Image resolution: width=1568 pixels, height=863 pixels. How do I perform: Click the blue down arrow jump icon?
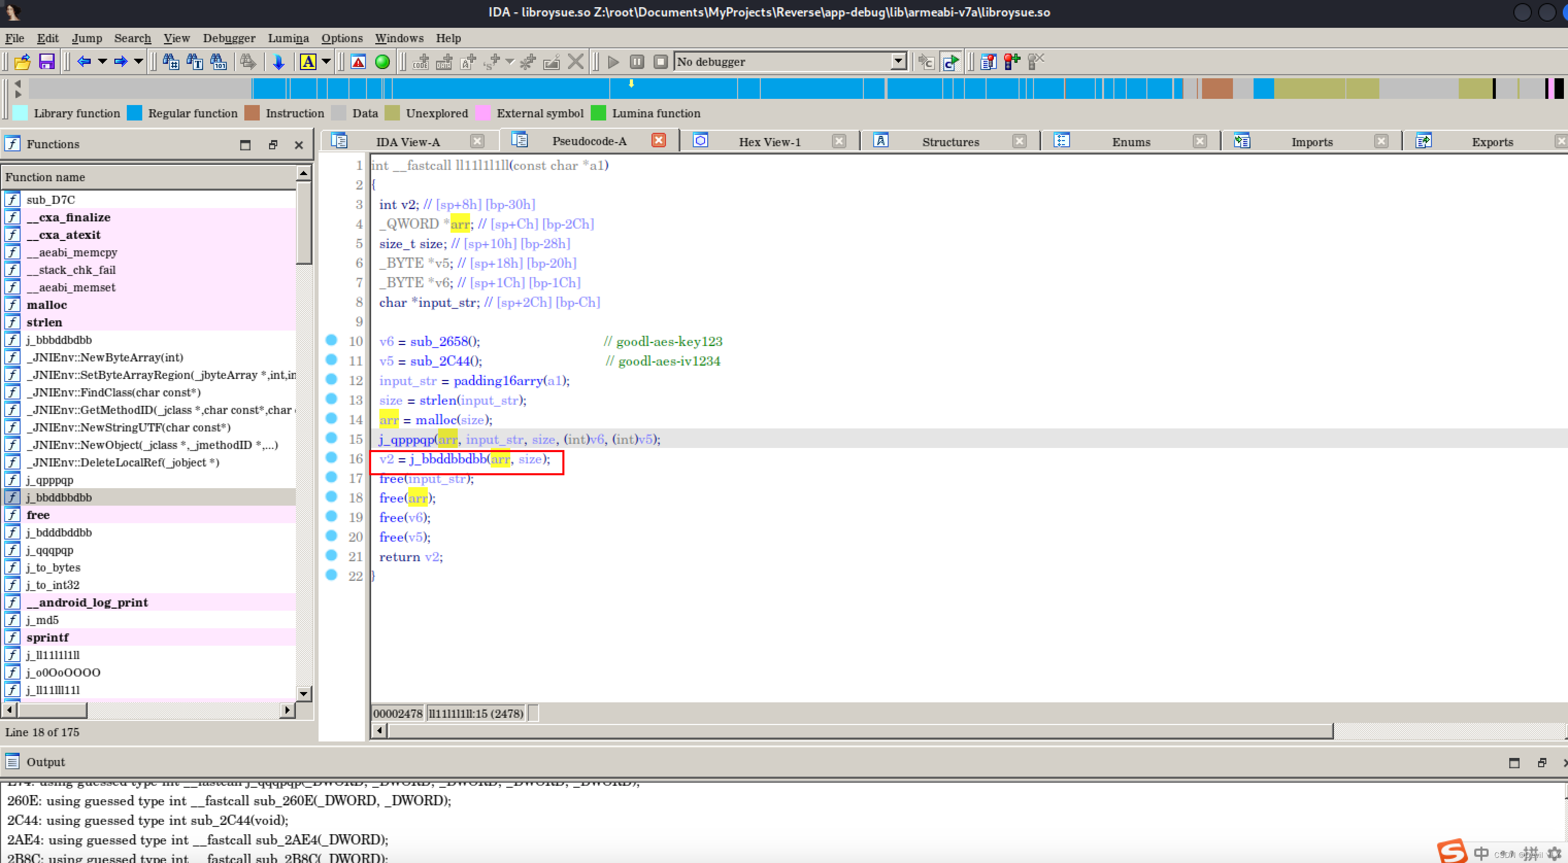[x=279, y=61]
